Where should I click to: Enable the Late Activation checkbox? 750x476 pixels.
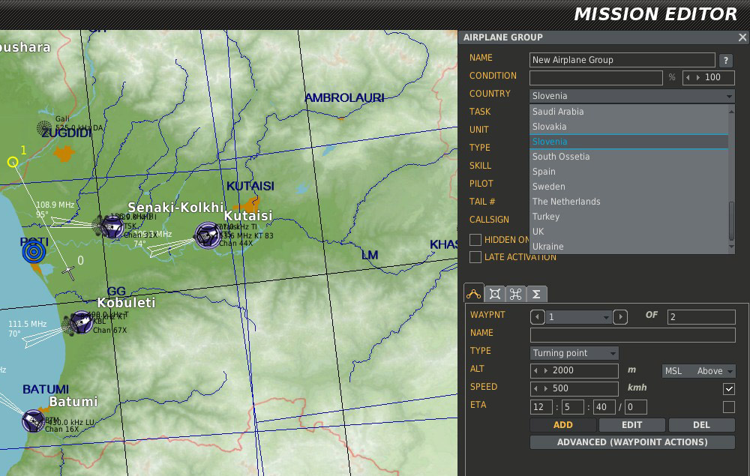pos(475,257)
